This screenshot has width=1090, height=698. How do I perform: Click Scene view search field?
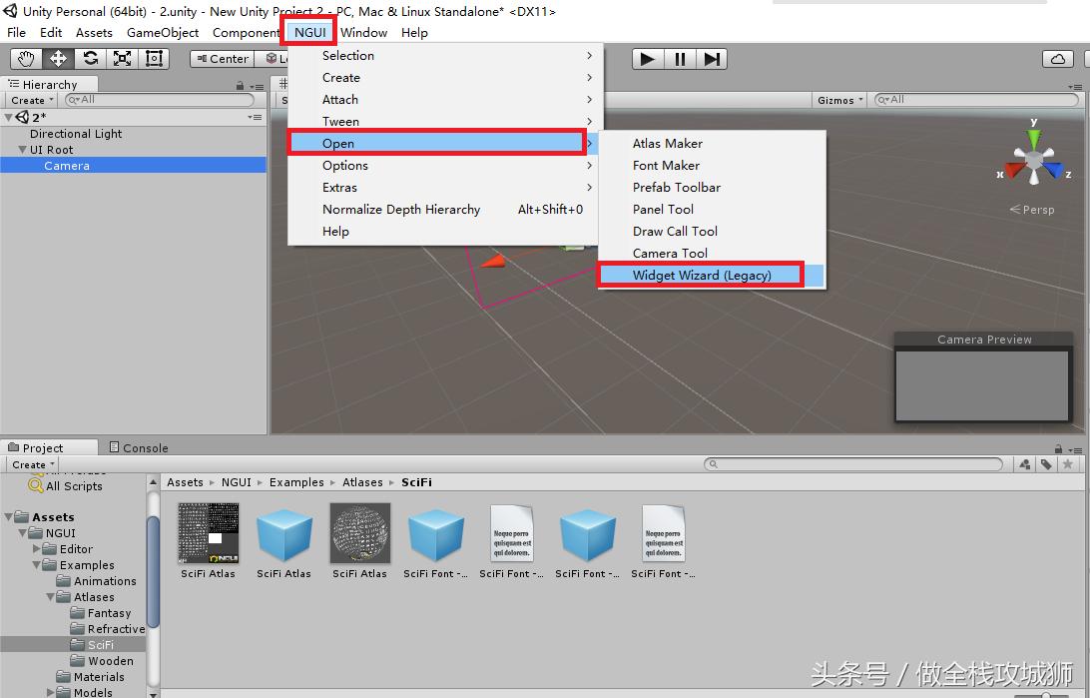pyautogui.click(x=976, y=100)
